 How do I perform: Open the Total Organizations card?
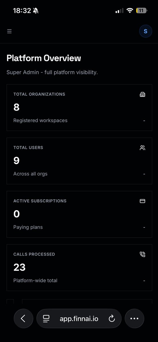79,108
